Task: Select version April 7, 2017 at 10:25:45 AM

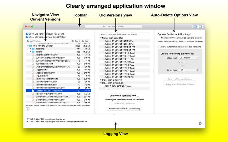Action: click(124, 86)
